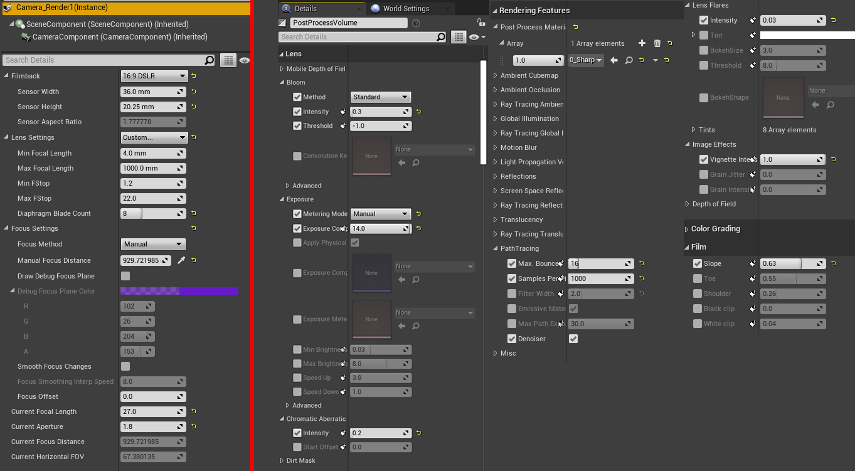Screen dimensions: 855x471
Task: Open the Metering Mode dropdown
Action: (381, 214)
